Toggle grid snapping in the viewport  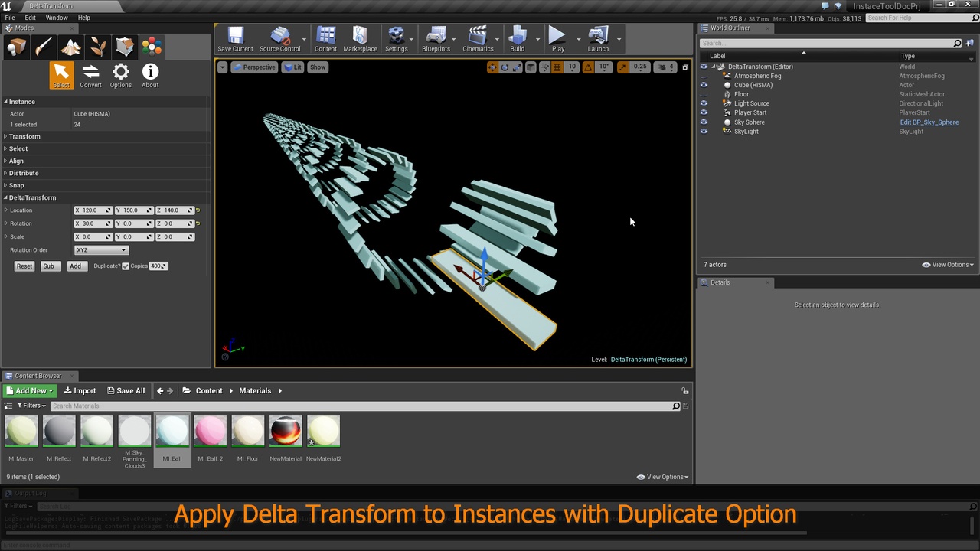click(557, 67)
